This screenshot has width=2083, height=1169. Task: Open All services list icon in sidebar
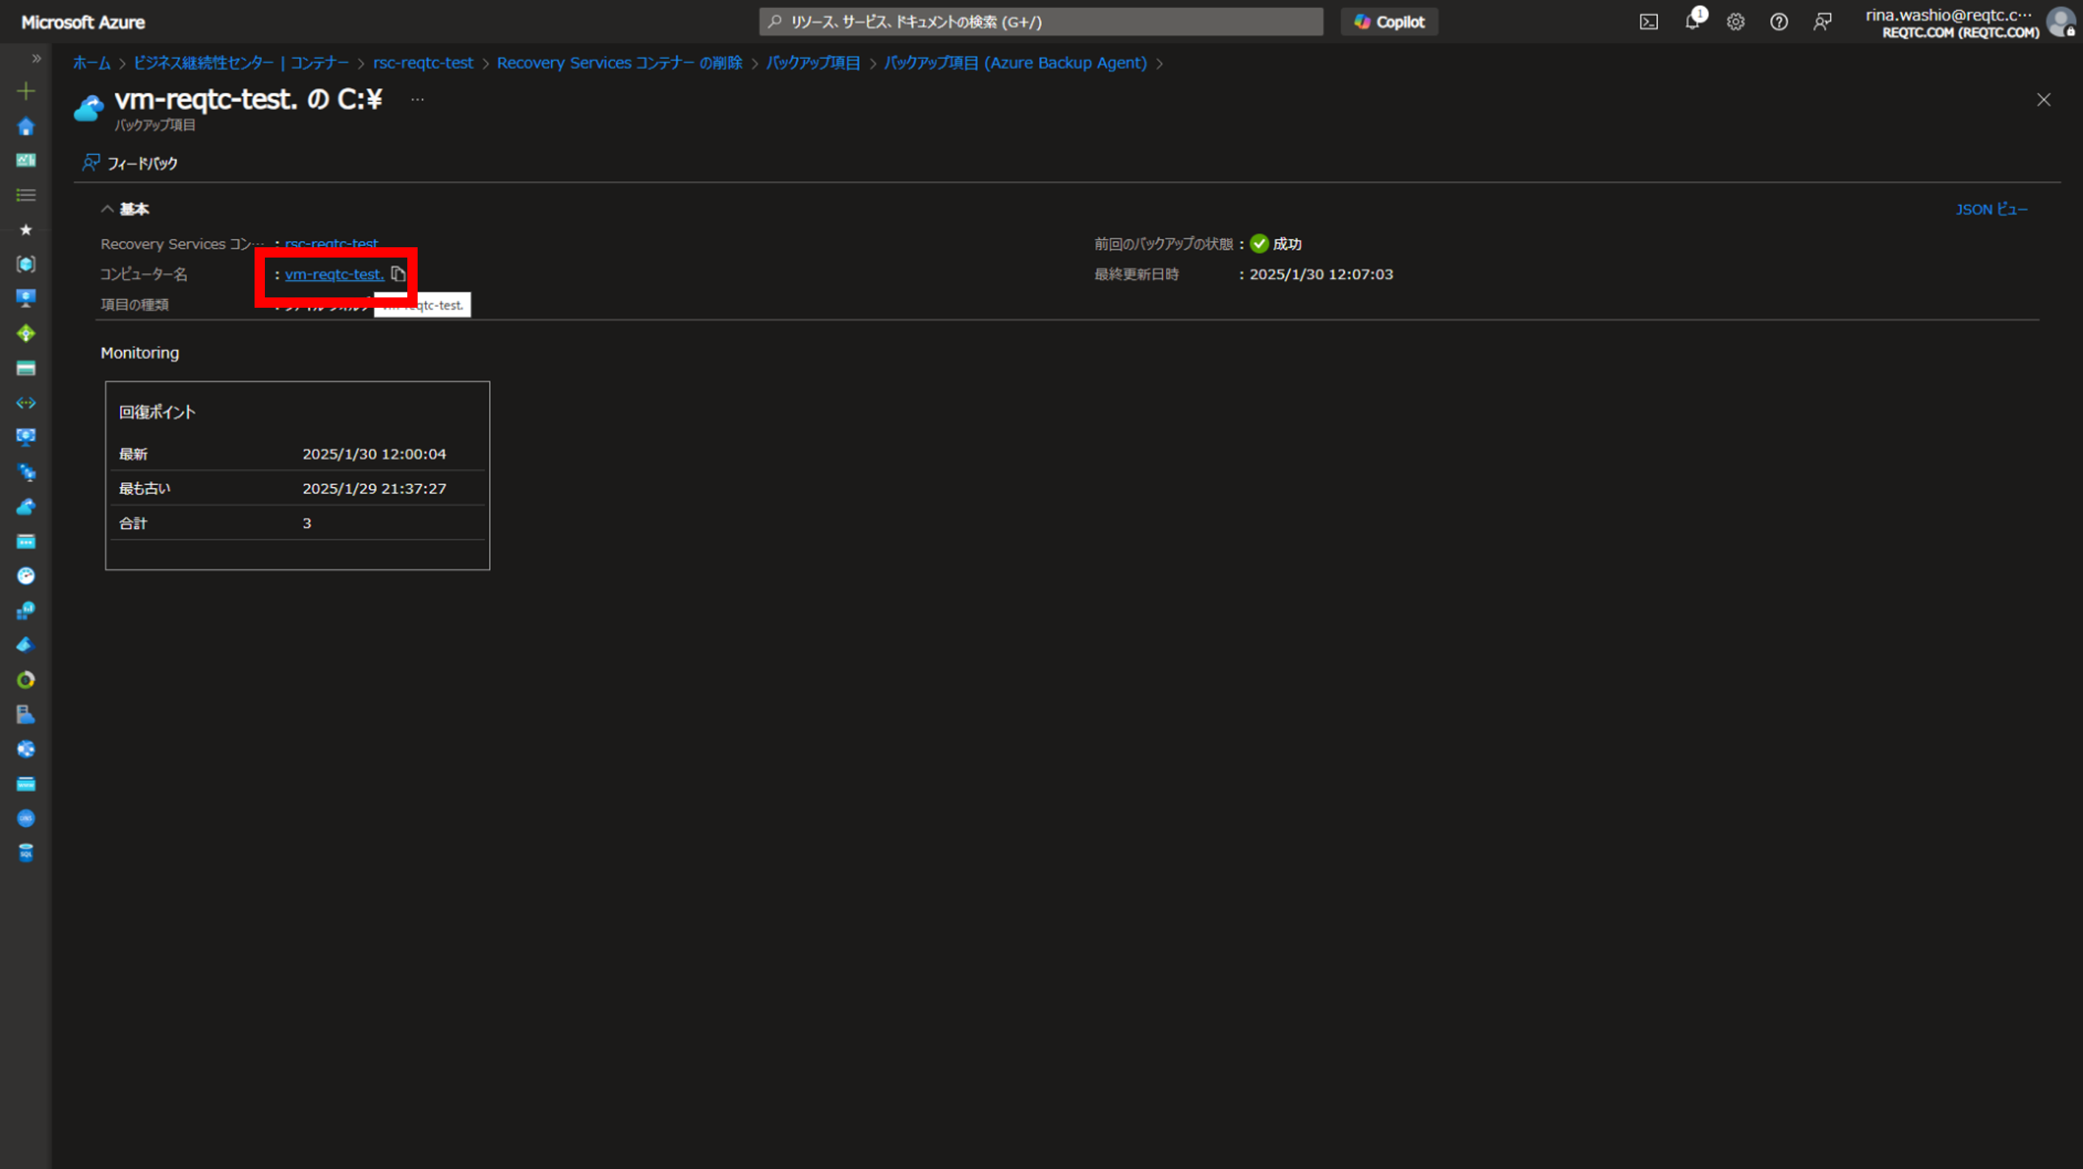coord(26,195)
